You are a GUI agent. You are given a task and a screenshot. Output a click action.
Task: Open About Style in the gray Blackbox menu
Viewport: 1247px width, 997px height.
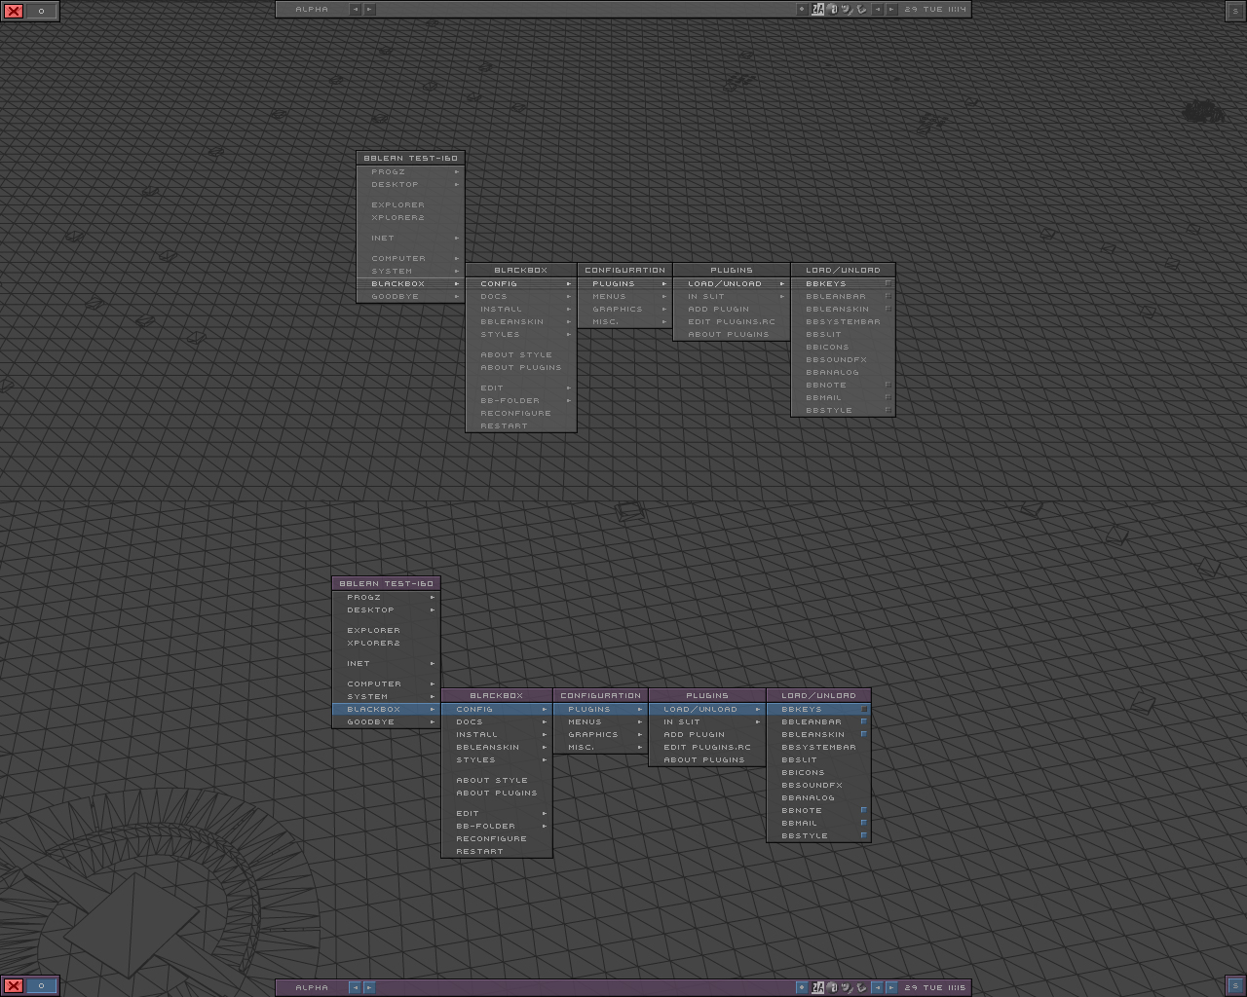point(521,354)
